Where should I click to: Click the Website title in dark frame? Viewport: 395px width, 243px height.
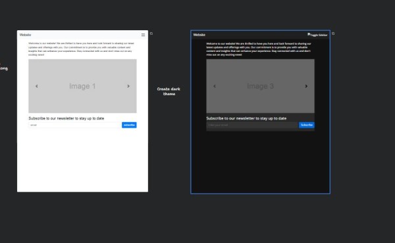[199, 35]
